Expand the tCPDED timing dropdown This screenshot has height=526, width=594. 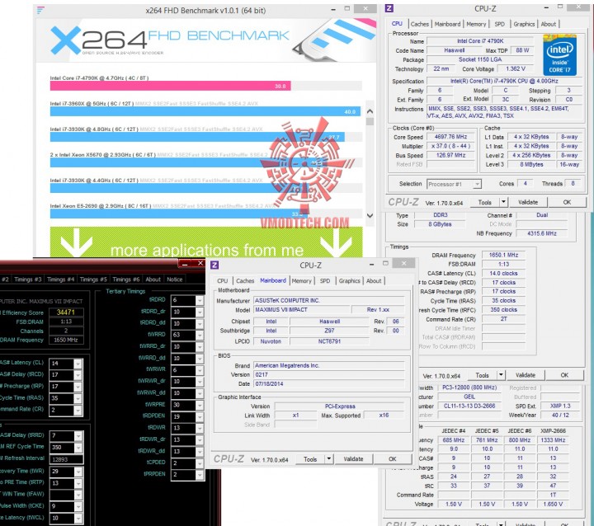coord(200,463)
